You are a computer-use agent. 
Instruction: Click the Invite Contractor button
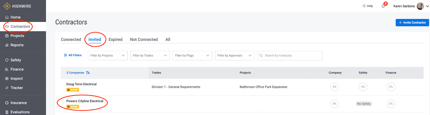tap(412, 22)
